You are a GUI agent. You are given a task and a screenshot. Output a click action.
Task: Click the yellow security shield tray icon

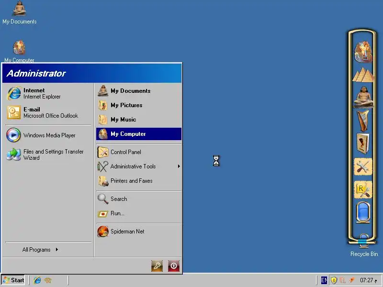tap(334, 280)
